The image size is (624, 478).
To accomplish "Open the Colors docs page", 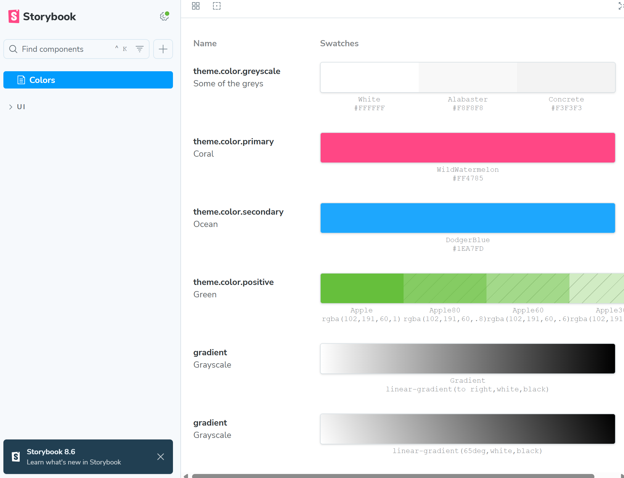I will coord(88,80).
